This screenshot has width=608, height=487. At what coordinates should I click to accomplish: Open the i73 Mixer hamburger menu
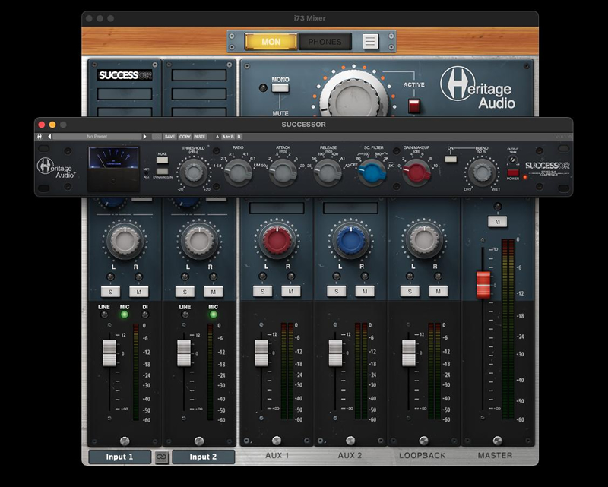point(370,42)
